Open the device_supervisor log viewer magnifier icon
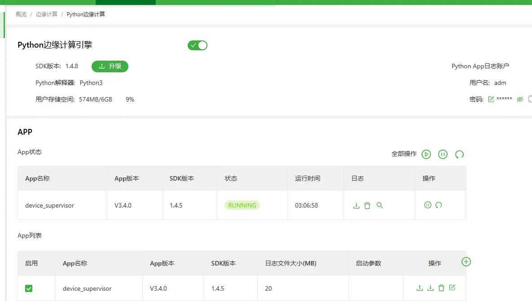Image resolution: width=532 pixels, height=301 pixels. click(380, 205)
